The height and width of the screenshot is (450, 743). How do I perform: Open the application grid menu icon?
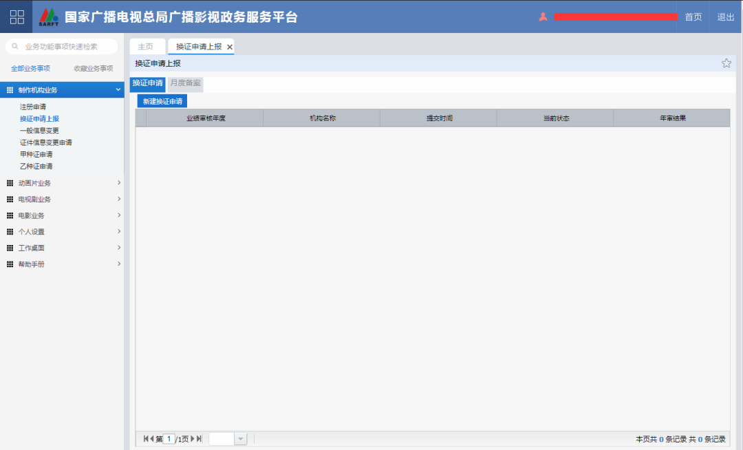(x=17, y=17)
